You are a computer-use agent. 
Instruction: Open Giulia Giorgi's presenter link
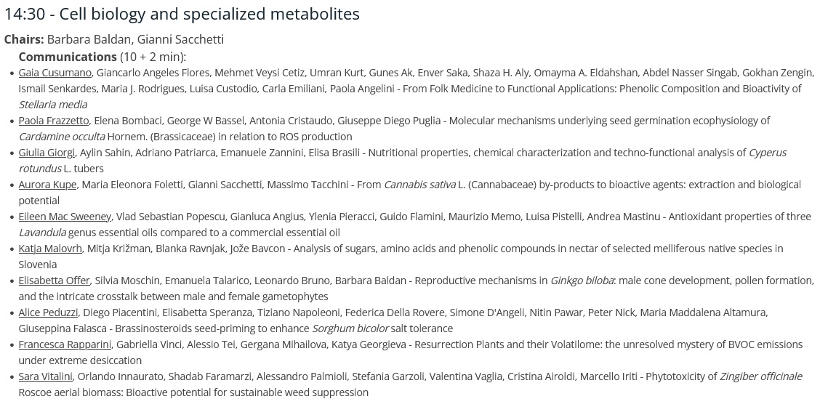[x=47, y=153]
